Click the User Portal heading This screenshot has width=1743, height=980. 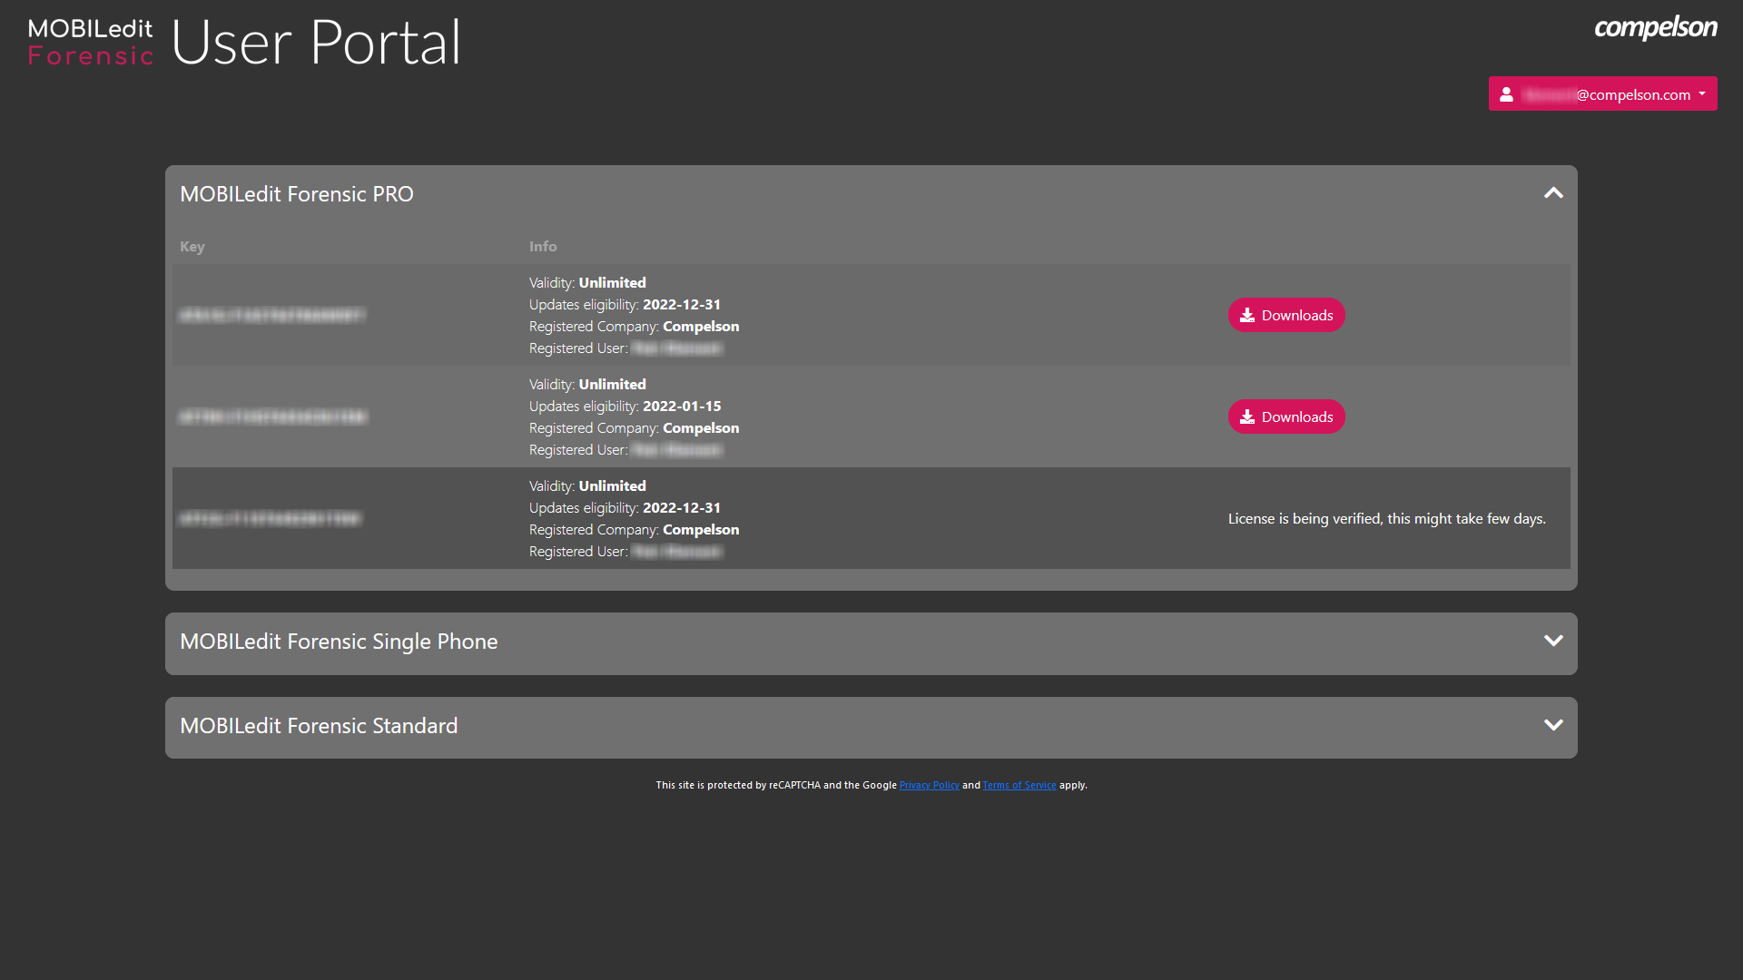(x=316, y=42)
